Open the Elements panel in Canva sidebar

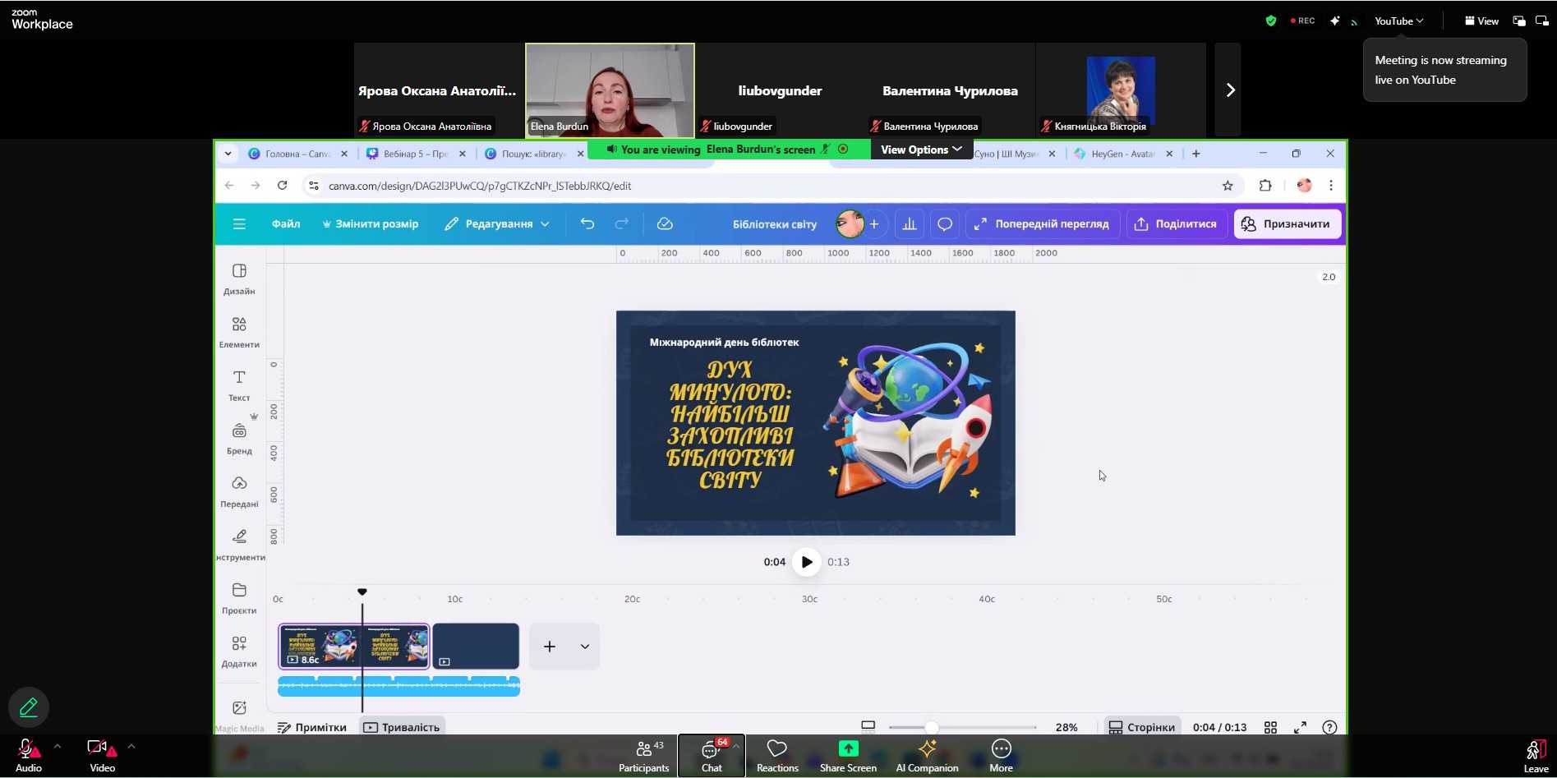239,331
